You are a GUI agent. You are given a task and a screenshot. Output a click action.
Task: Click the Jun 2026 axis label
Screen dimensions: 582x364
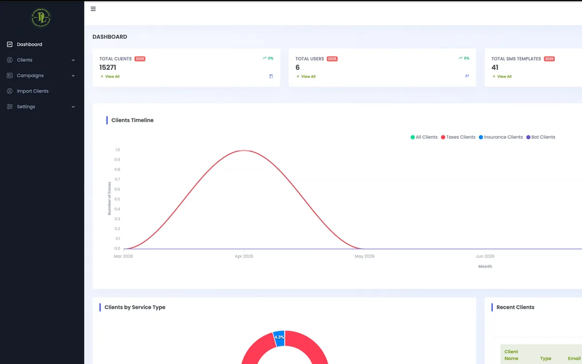pyautogui.click(x=485, y=256)
